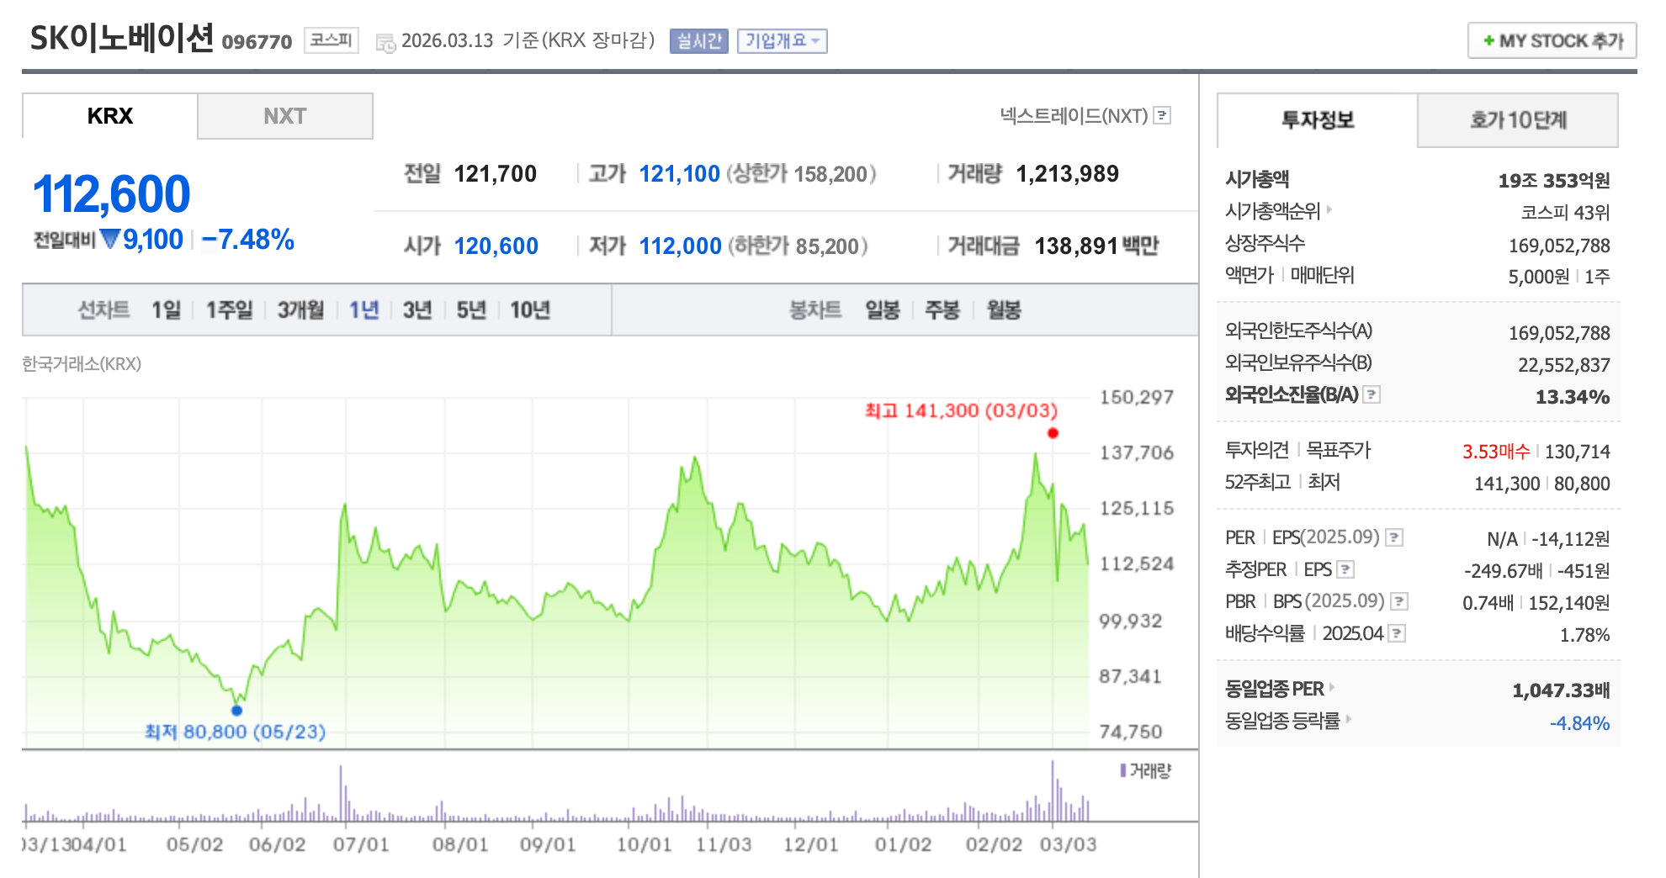
Task: Click the 실시간 button
Action: pyautogui.click(x=699, y=41)
